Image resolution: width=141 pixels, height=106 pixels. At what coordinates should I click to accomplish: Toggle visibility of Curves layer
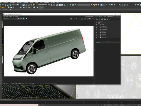pyautogui.click(x=96, y=24)
